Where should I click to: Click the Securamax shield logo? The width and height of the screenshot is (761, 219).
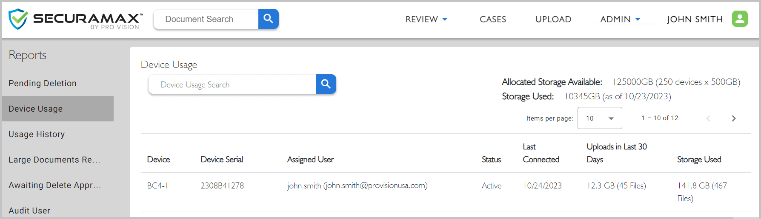[18, 19]
